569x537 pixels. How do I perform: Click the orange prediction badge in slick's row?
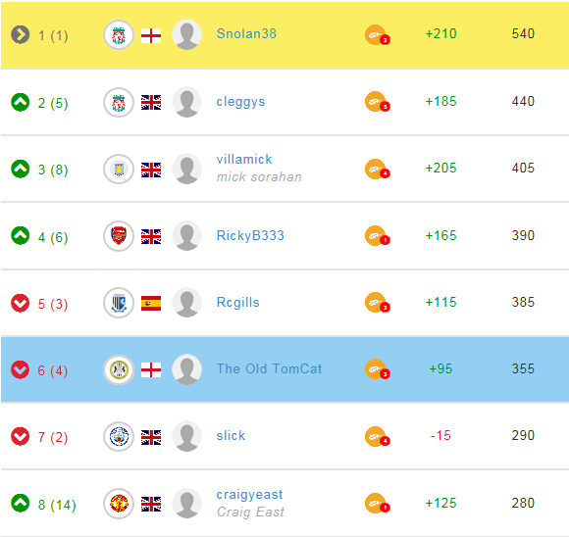pos(377,437)
